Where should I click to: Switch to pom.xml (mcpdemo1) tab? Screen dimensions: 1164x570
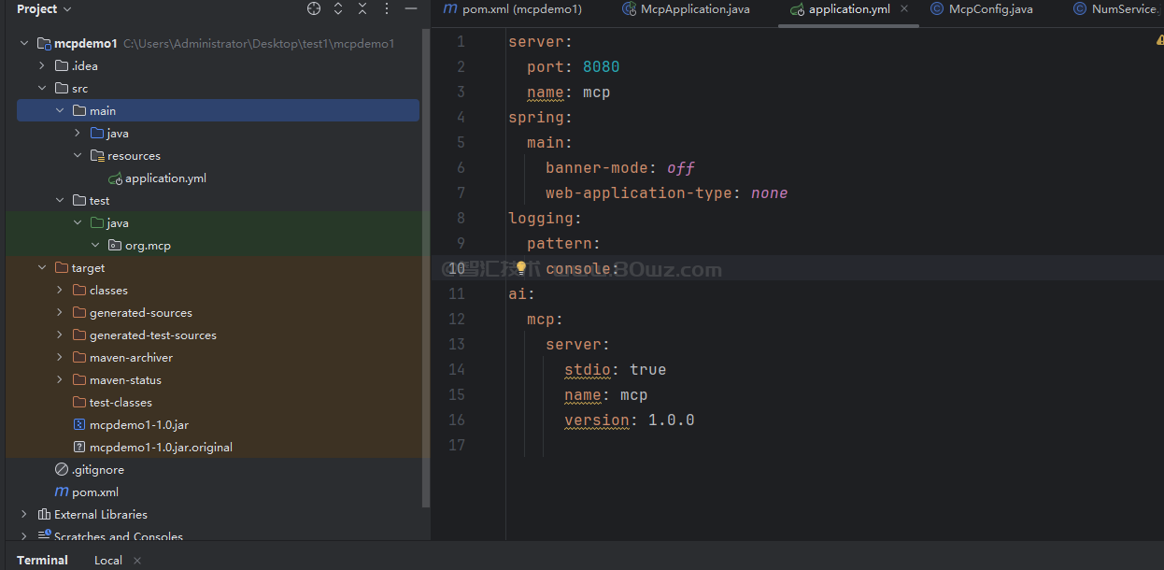click(512, 9)
